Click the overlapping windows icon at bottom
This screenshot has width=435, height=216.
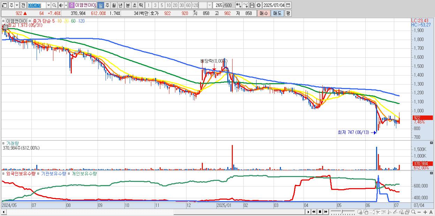point(366,212)
